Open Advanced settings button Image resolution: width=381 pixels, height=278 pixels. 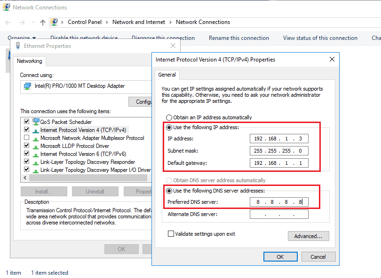click(309, 236)
